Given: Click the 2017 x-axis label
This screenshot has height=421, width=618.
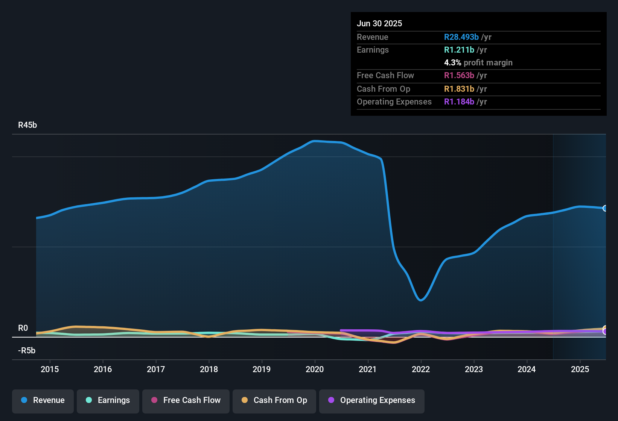Looking at the screenshot, I should pos(156,370).
